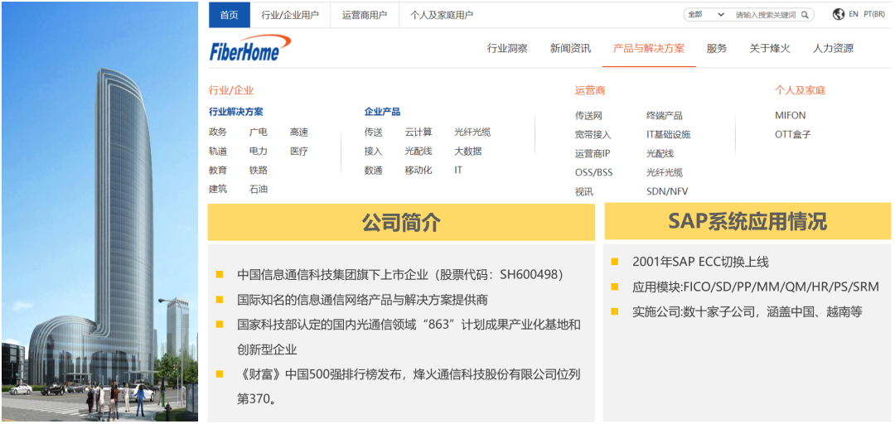Image resolution: width=895 pixels, height=424 pixels.
Task: Click the 运营商 section heading
Action: (x=590, y=90)
